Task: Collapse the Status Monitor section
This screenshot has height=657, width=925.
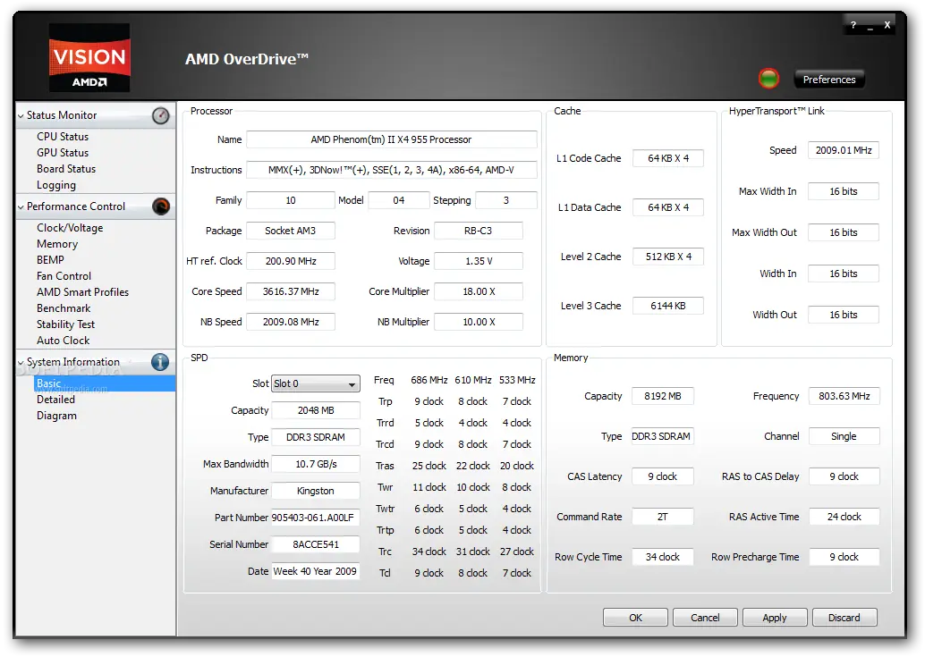Action: 21,115
